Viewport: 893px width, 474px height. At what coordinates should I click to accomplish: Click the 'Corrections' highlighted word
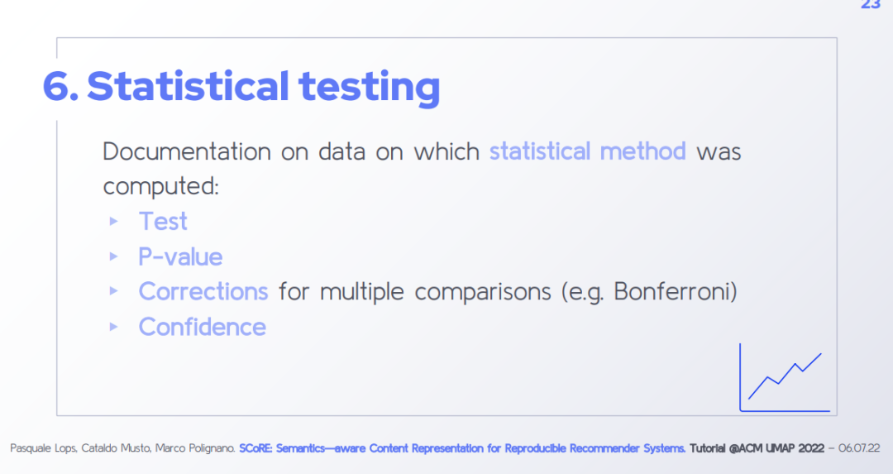click(203, 291)
